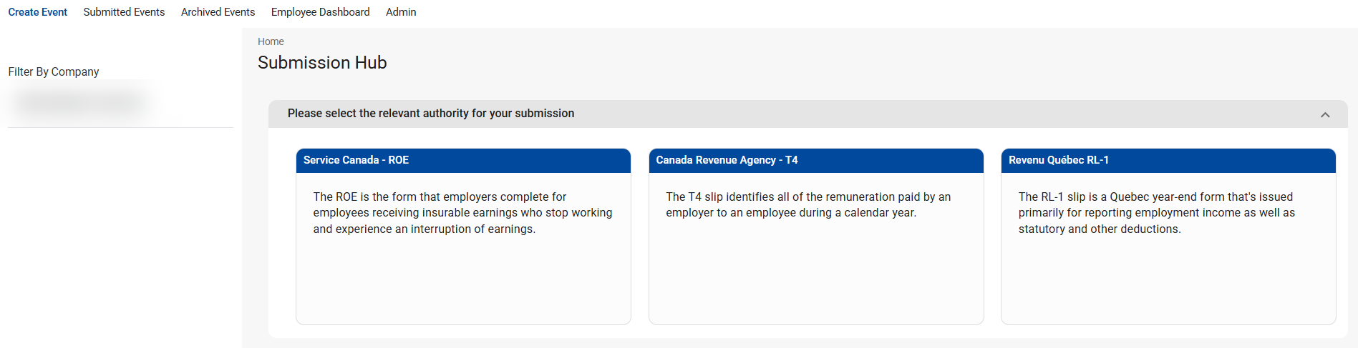Click the T4 slip description text
Screen dimensions: 1358x348
pyautogui.click(x=808, y=205)
